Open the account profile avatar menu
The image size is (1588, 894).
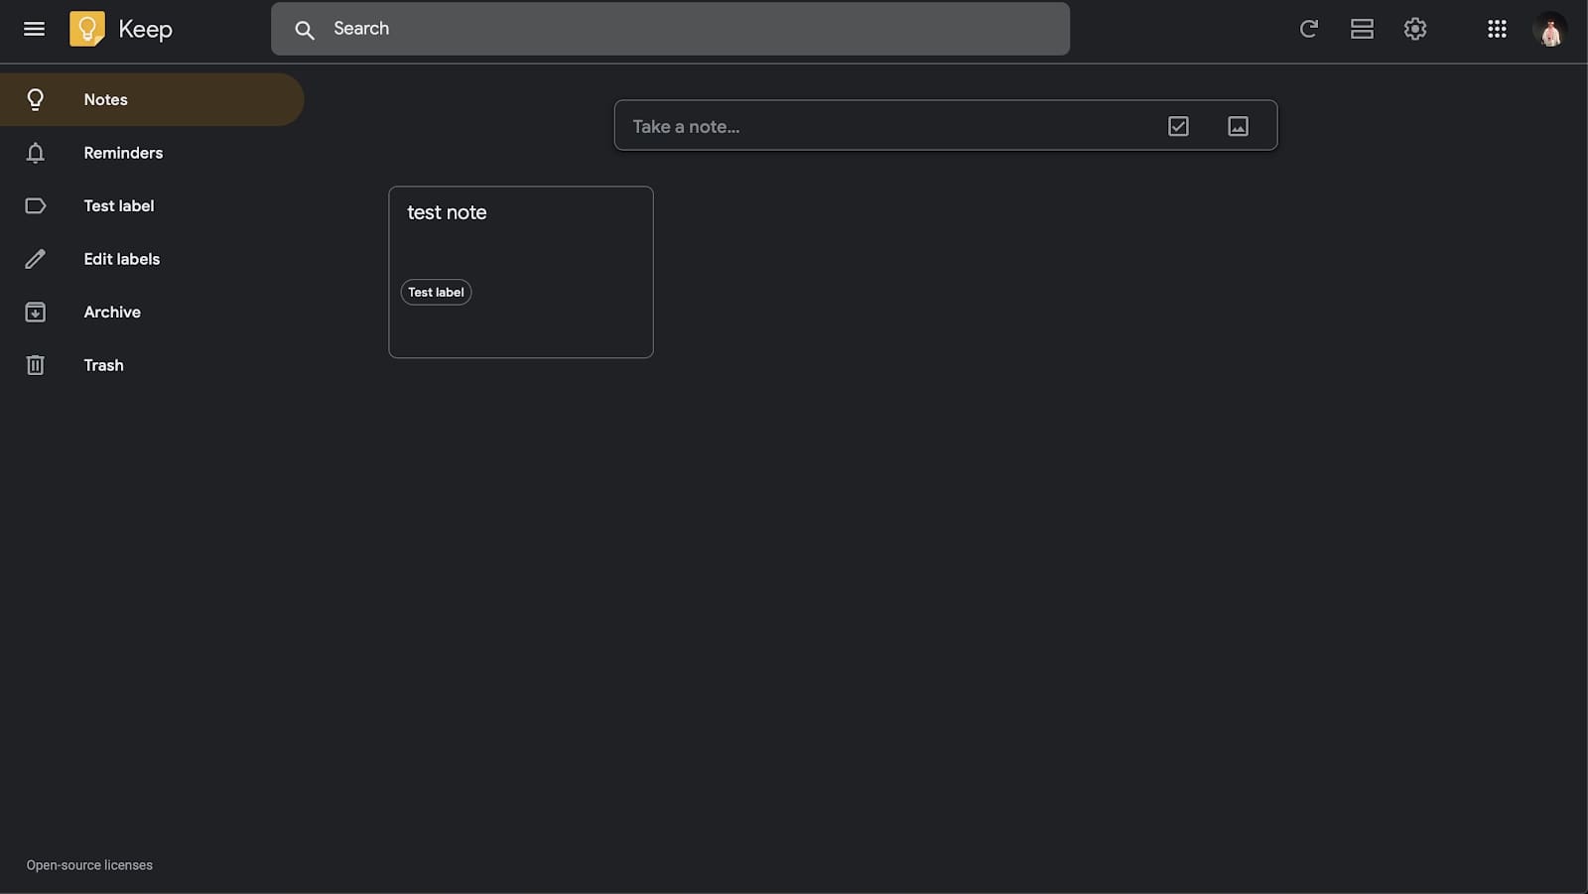click(x=1549, y=29)
